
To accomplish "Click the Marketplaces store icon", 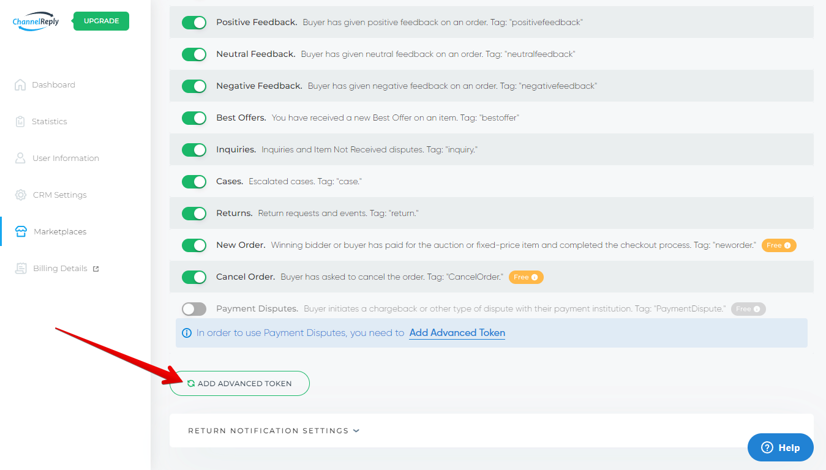I will point(21,231).
